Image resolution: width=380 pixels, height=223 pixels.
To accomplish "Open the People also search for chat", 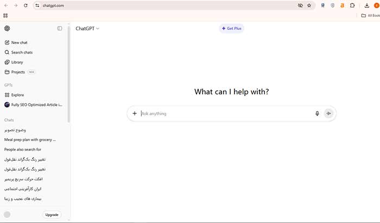I will (23, 149).
